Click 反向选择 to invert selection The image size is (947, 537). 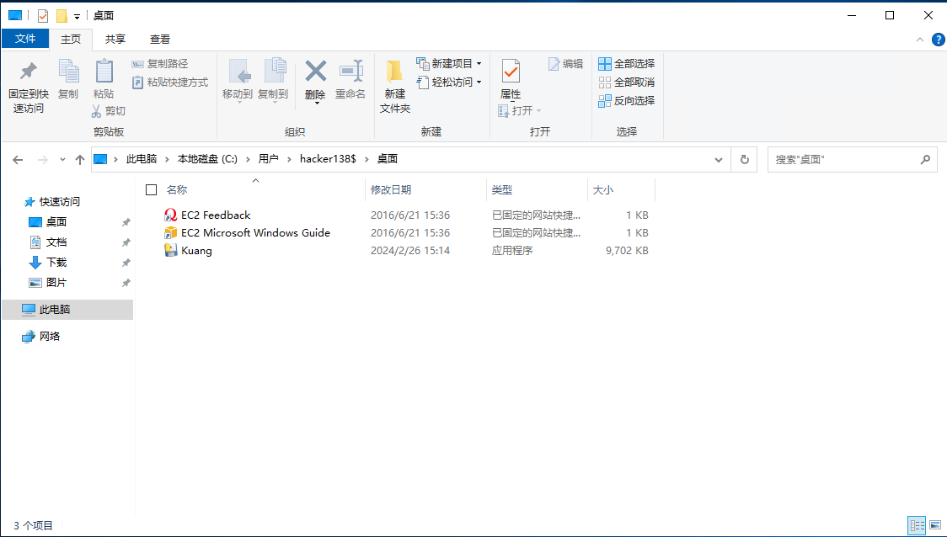click(626, 101)
